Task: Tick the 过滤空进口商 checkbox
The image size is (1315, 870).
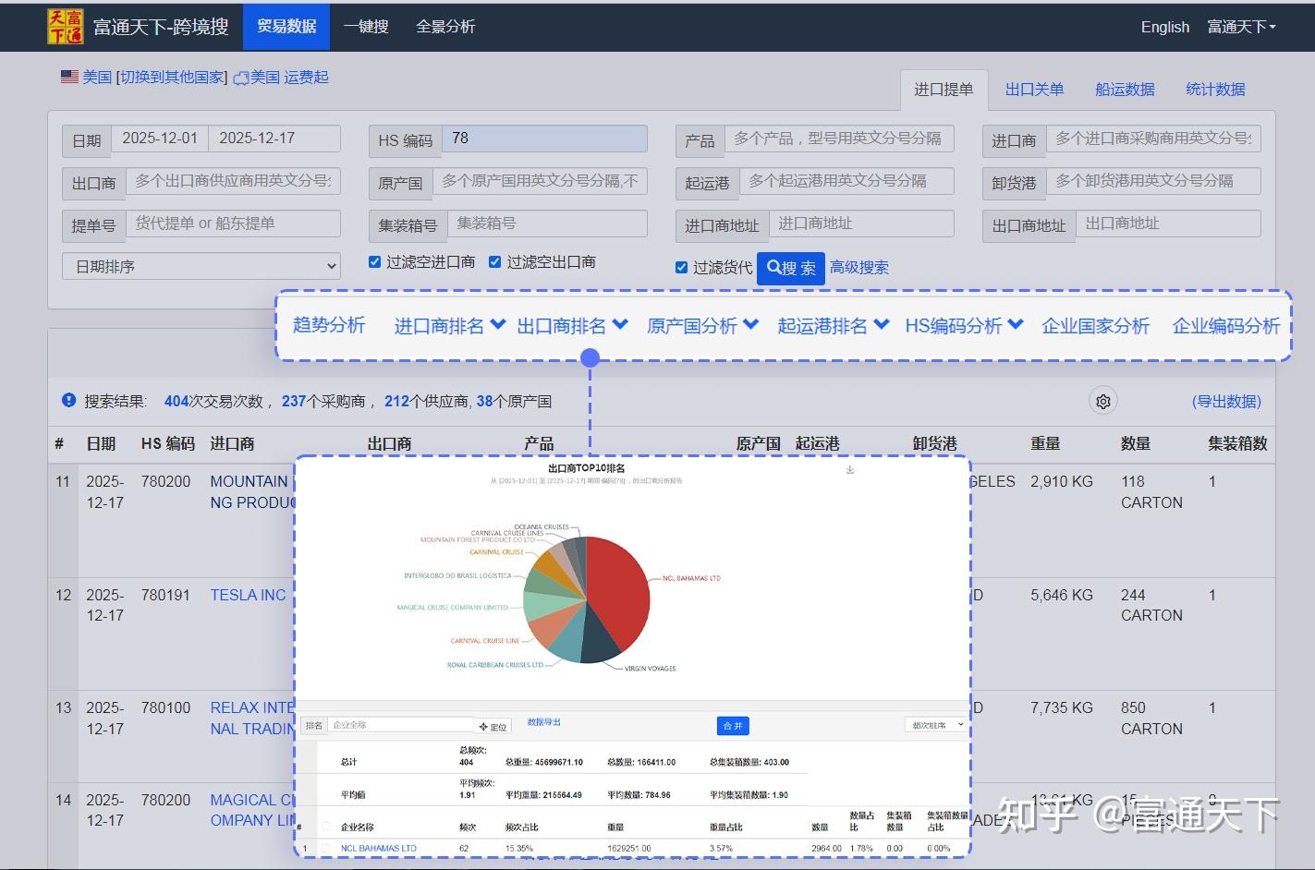Action: coord(374,261)
